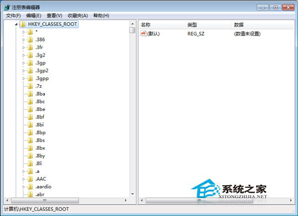Click the folder icon of .8bi
The width and height of the screenshot is (298, 216).
pyautogui.click(x=30, y=125)
